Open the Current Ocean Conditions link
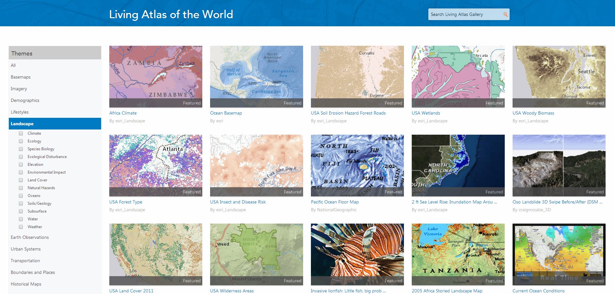 click(539, 291)
